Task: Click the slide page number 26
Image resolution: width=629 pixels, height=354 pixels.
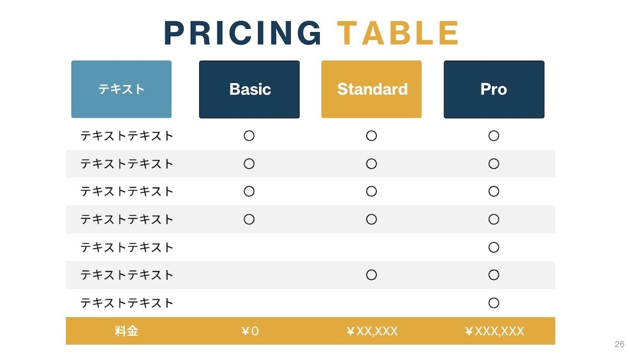Action: coord(619,344)
